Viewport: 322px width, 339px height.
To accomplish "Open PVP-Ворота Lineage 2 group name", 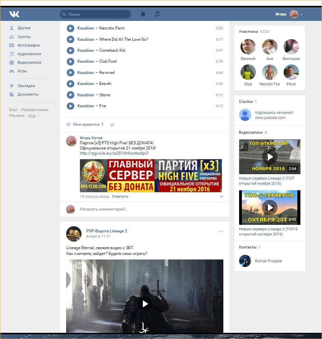I will point(107,231).
